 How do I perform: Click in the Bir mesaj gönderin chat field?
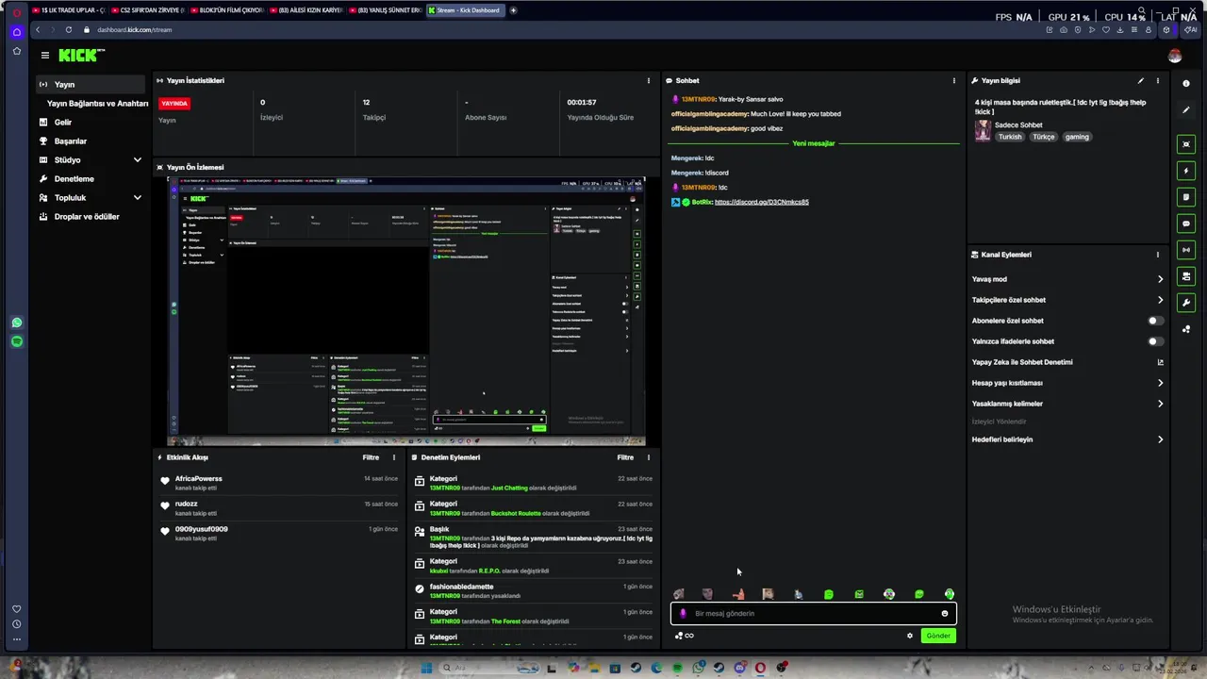[813, 614]
